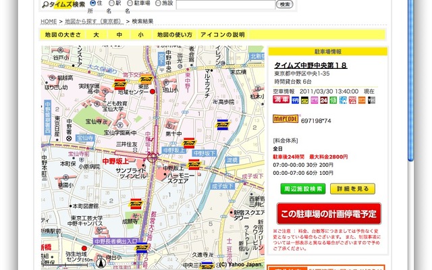432x270 pixels.
Task: Select the blue Times marker below 高歩院
Action: click(x=222, y=125)
